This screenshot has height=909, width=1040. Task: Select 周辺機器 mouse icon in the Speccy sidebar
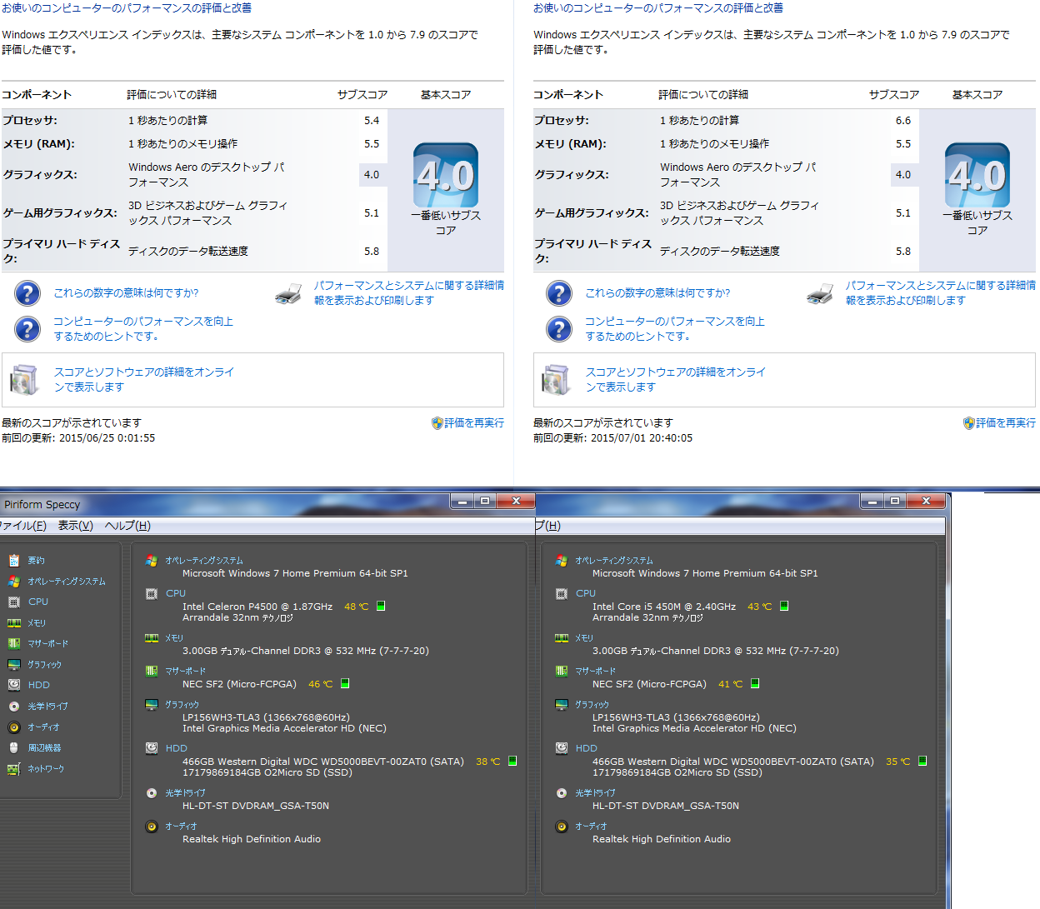pos(14,747)
